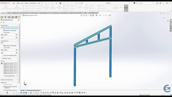This screenshot has width=172, height=97.
Task: Cancel the feature via the viewport corner red X
Action: [x=168, y=21]
